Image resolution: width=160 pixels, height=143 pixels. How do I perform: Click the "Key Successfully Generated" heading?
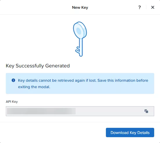[x=38, y=66]
